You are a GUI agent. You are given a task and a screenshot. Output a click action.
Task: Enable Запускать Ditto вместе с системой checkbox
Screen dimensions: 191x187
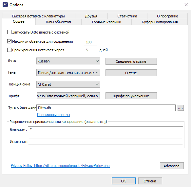pos(9,32)
